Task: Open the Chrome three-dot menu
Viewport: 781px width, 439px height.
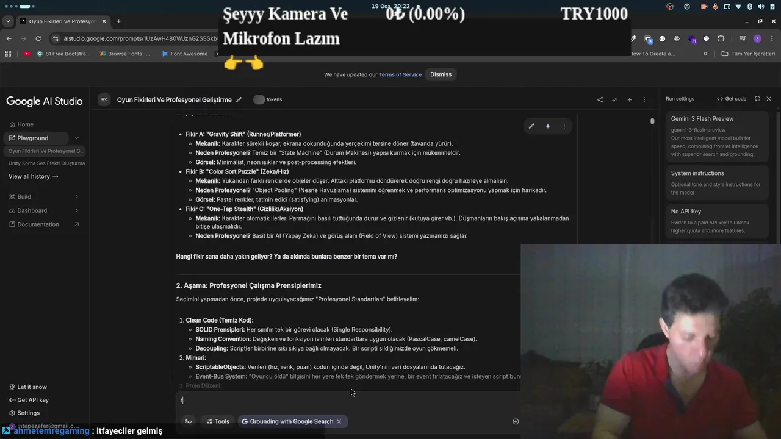Action: [772, 38]
